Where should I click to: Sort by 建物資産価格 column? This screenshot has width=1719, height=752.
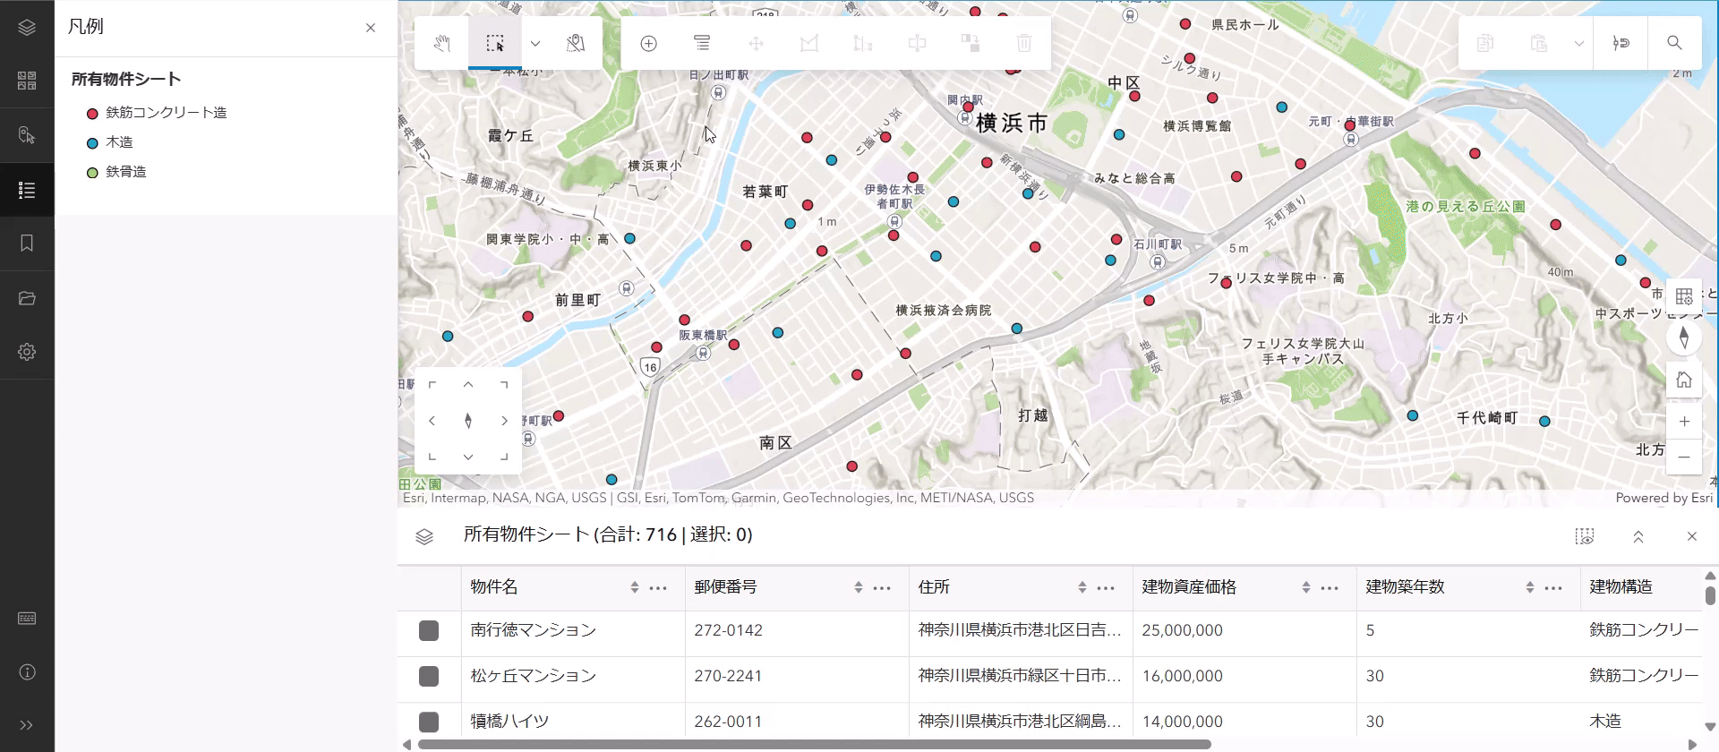coord(1305,588)
